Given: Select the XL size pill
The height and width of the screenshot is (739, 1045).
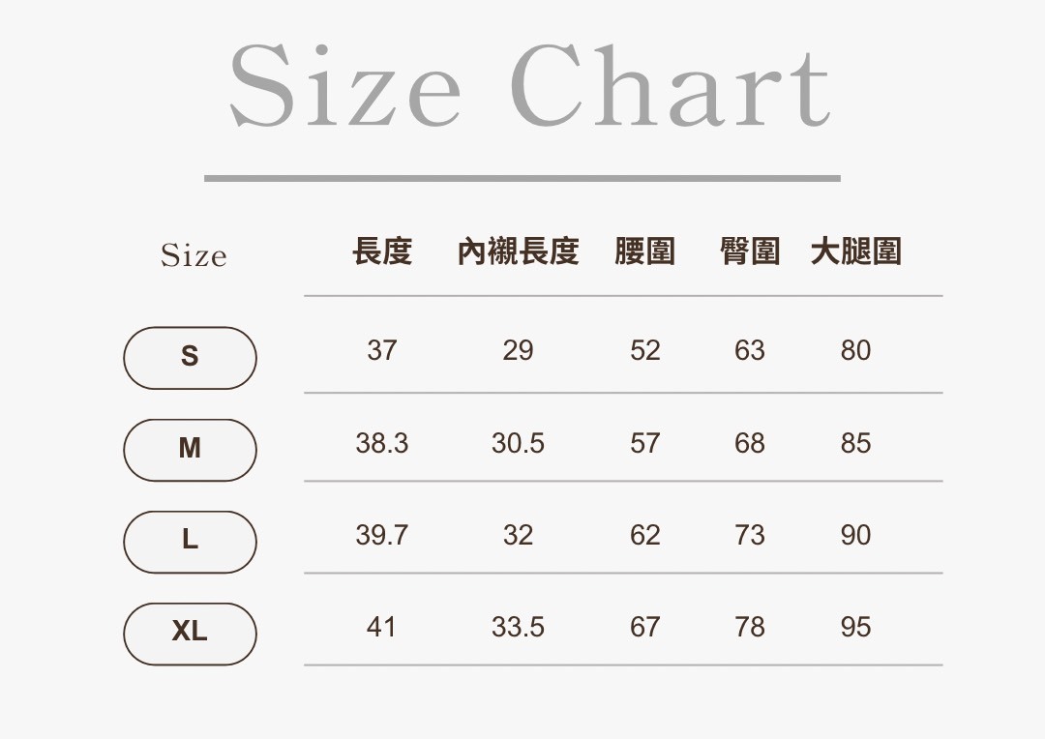Looking at the screenshot, I should pyautogui.click(x=190, y=633).
